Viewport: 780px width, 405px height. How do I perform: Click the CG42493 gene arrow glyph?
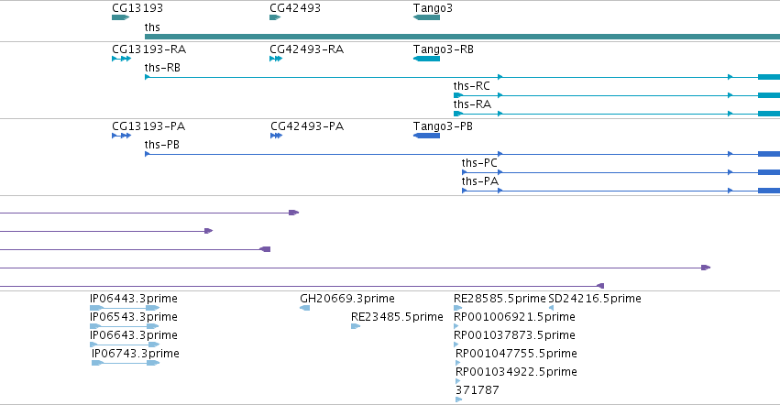click(275, 17)
